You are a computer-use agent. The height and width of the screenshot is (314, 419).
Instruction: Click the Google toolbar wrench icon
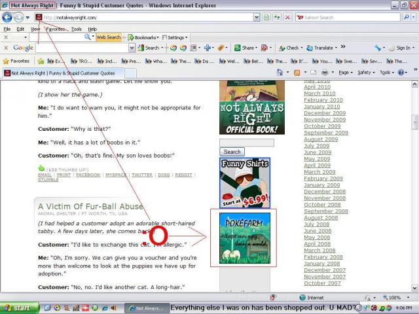(x=378, y=48)
